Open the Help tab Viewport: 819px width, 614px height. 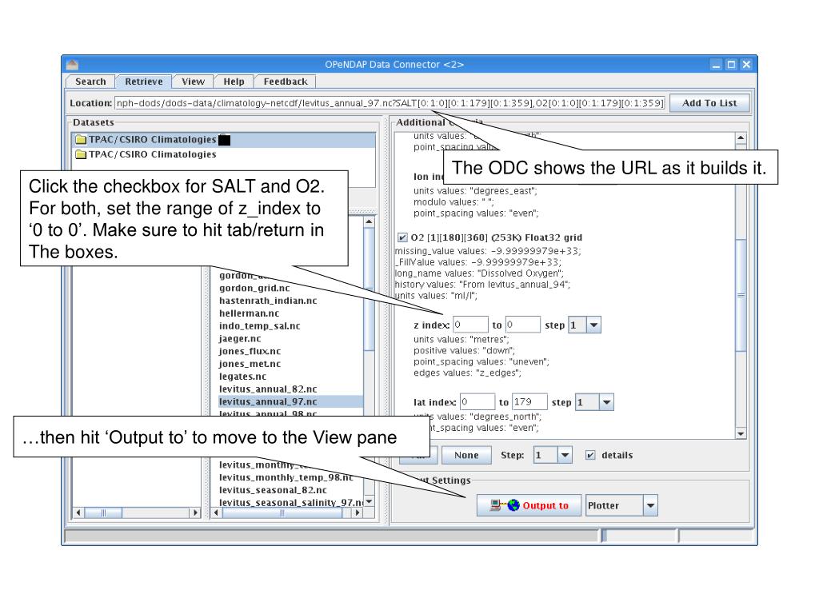(234, 82)
